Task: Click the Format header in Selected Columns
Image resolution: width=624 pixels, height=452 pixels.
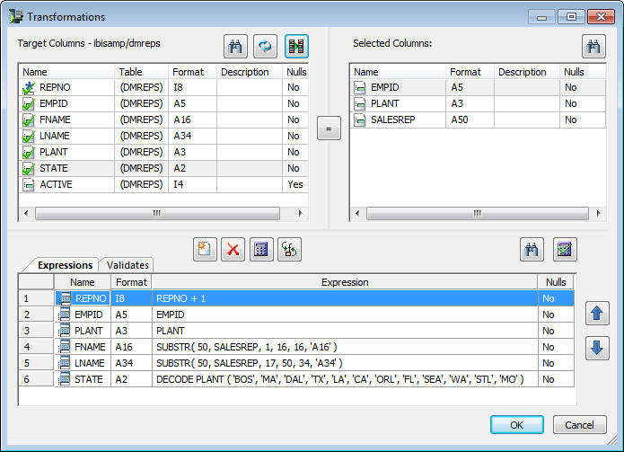Action: [470, 72]
